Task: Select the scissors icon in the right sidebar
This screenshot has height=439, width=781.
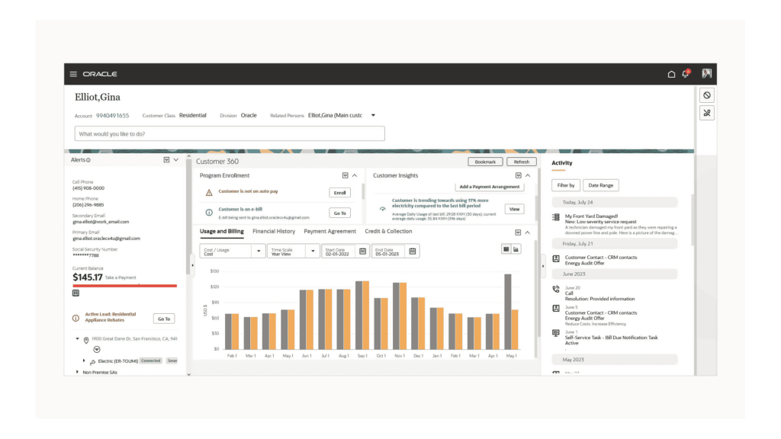Action: [x=706, y=112]
